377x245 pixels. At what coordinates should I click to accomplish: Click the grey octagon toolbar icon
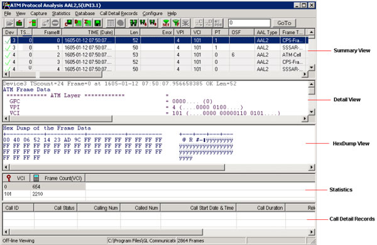120,23
